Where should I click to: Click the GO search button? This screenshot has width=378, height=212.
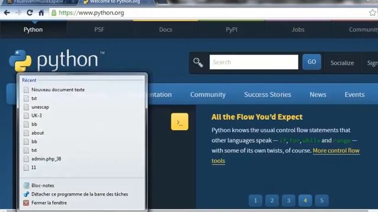312,62
